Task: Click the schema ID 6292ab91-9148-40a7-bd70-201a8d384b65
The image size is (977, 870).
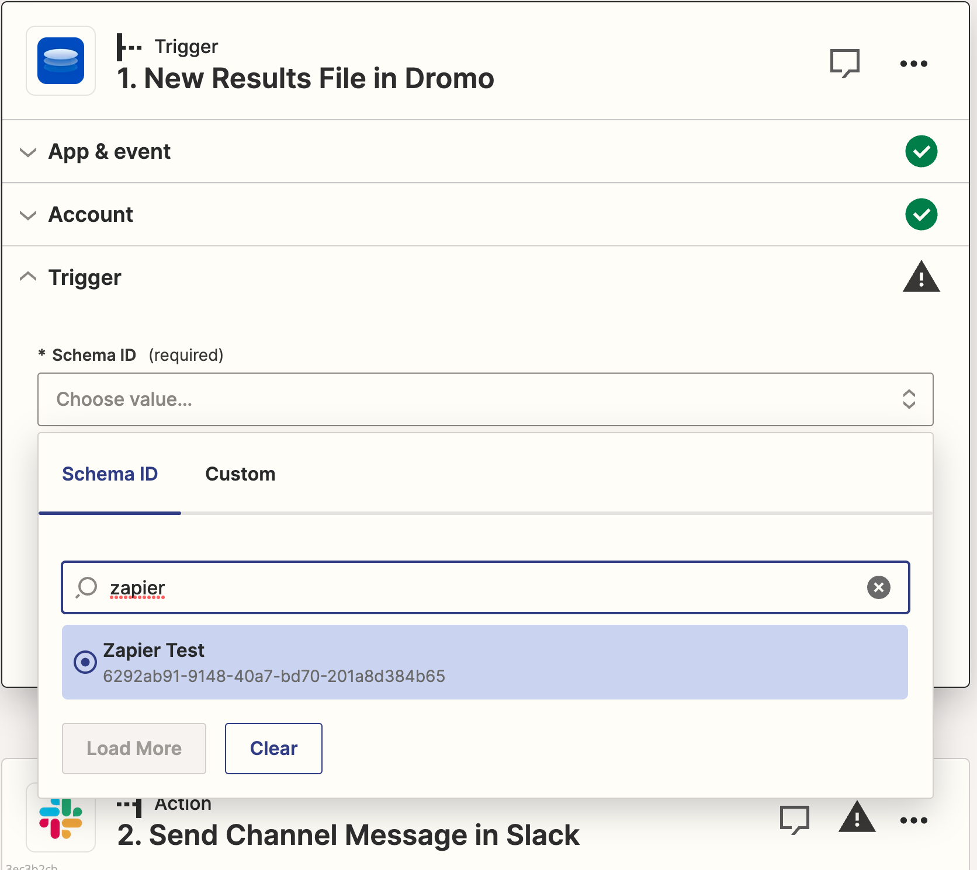Action: (x=274, y=676)
